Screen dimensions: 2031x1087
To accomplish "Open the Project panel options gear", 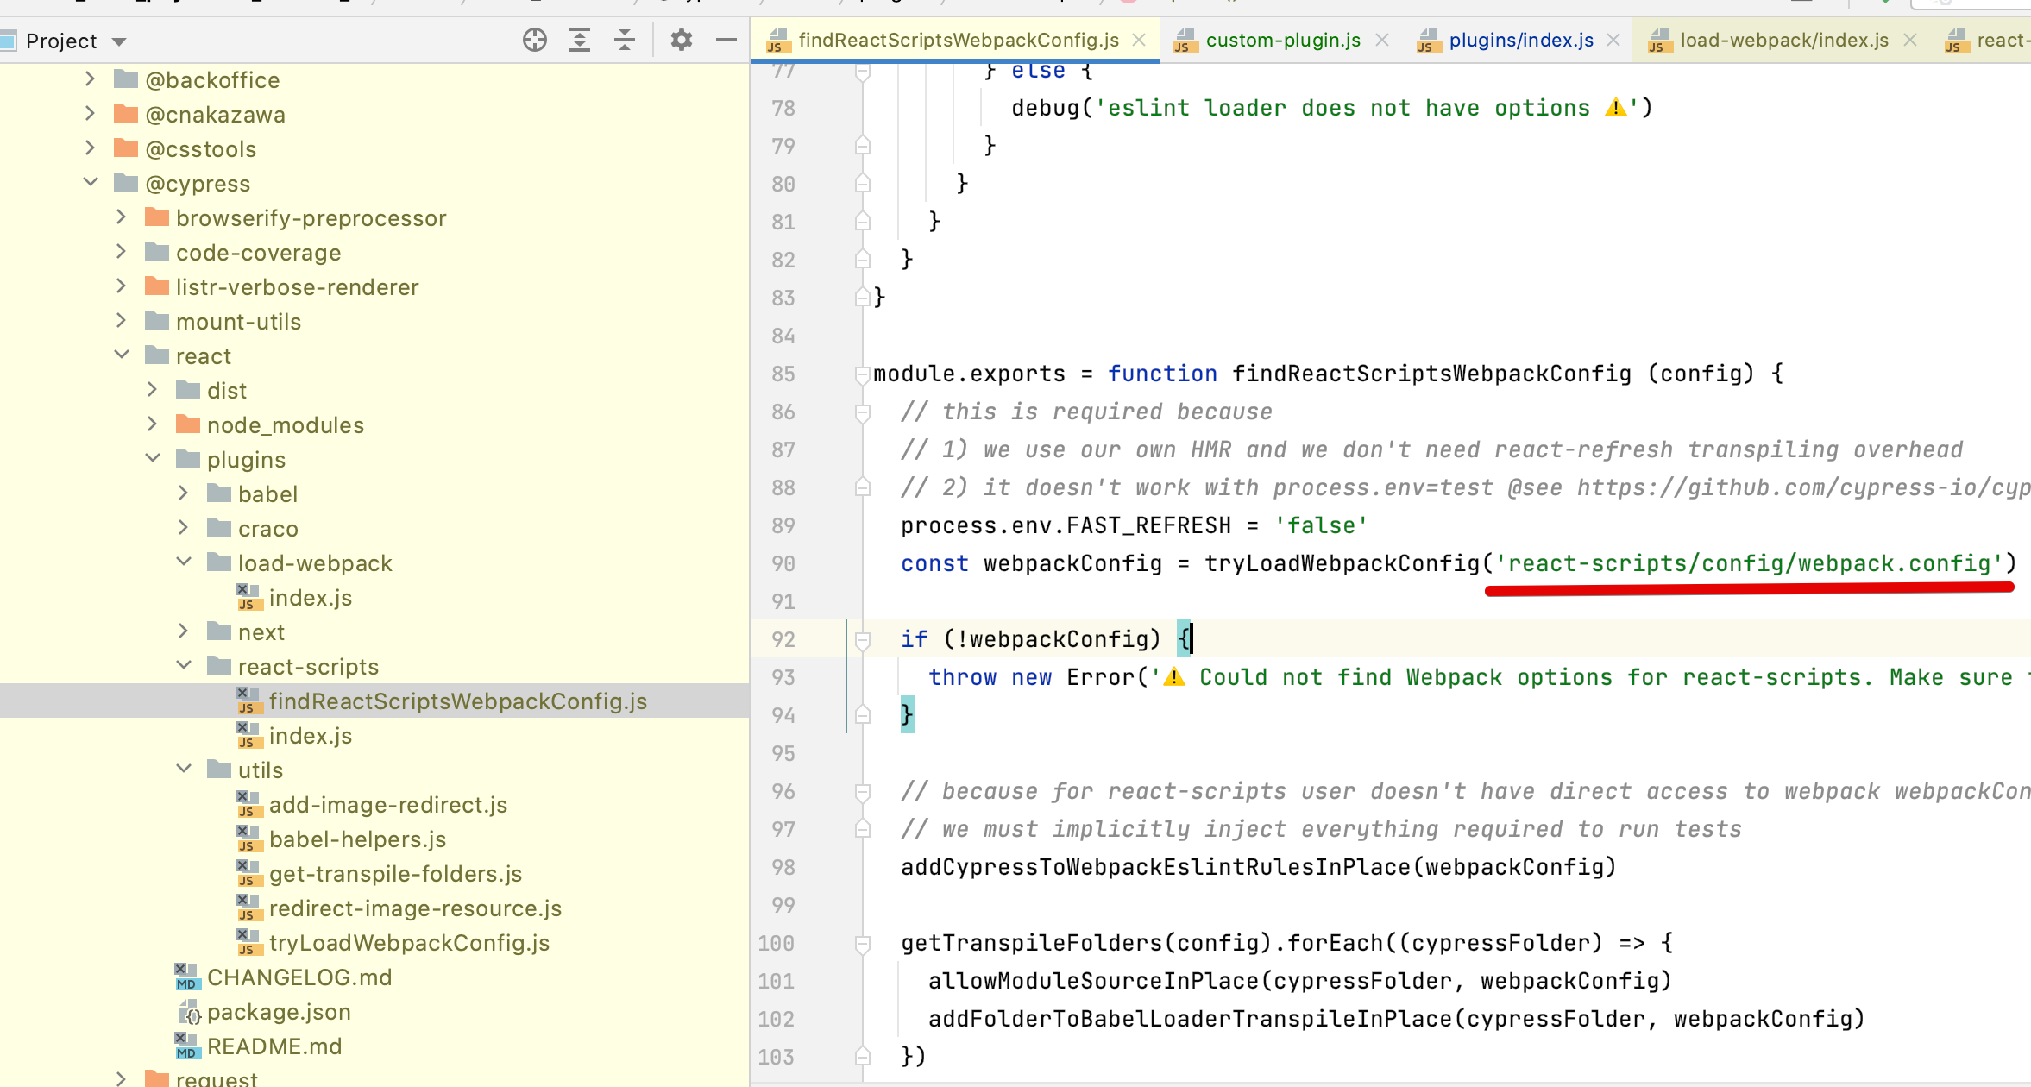I will point(681,40).
